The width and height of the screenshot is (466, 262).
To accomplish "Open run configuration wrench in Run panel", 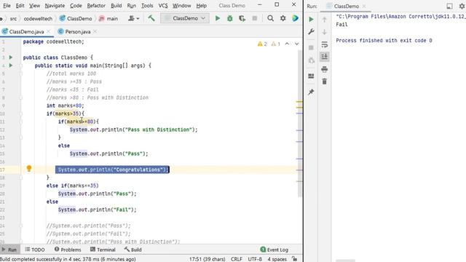I will pos(311,32).
